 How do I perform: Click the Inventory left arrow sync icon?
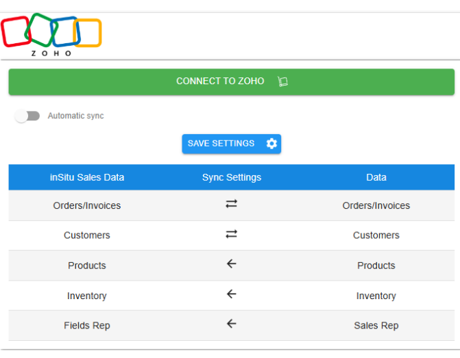(232, 294)
